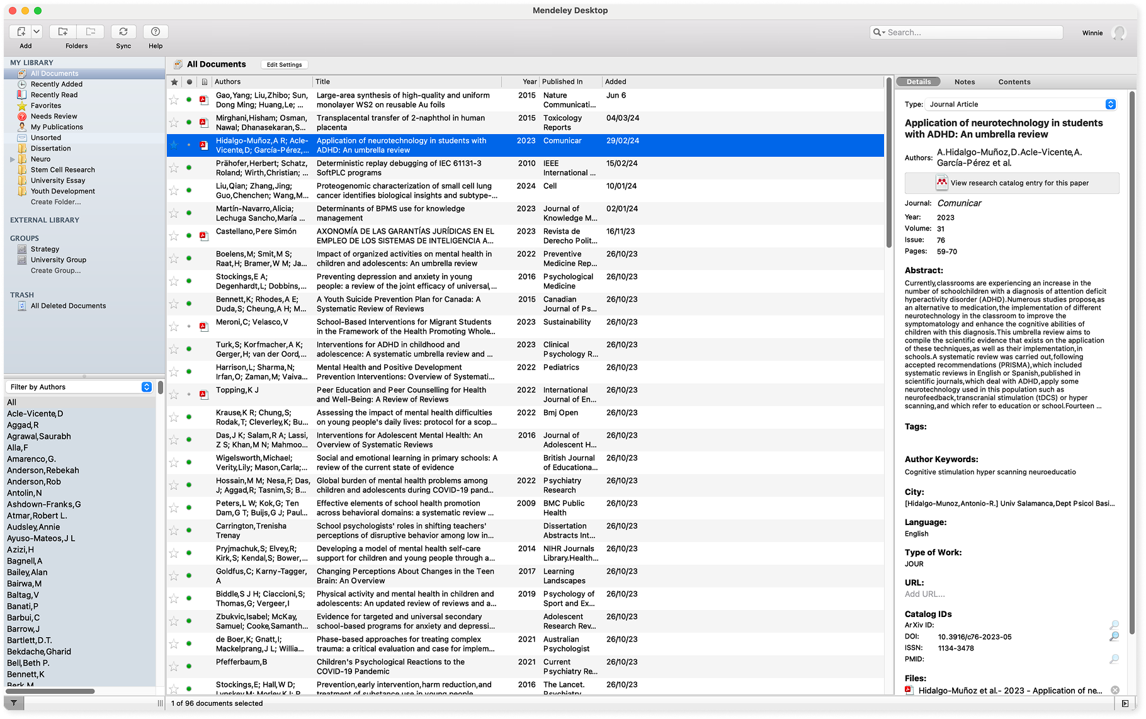This screenshot has width=1146, height=719.
Task: Open PDF icon for Gao, Yang paper
Action: tap(204, 99)
